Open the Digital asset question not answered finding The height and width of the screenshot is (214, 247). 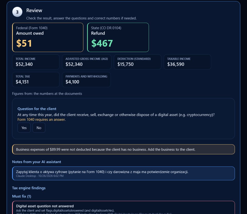(x=123, y=208)
